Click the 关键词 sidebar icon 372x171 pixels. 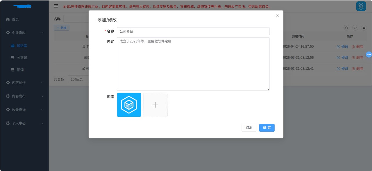click(13, 58)
